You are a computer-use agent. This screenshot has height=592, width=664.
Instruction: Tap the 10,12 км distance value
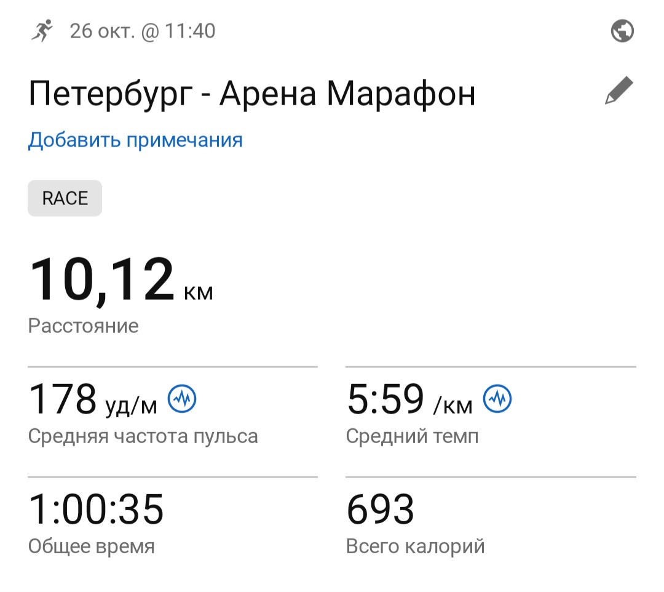(121, 279)
